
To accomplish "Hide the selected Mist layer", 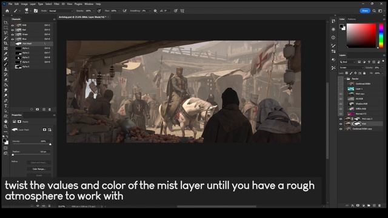I will 341,124.
